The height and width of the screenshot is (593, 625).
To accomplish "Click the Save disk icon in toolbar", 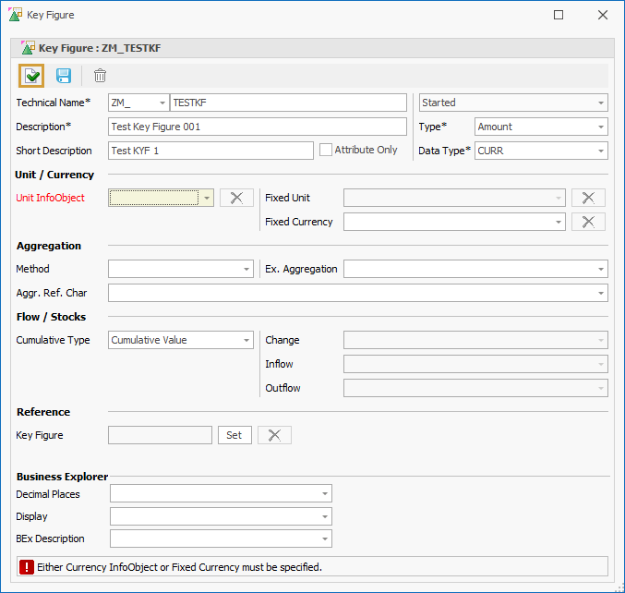I will 64,76.
